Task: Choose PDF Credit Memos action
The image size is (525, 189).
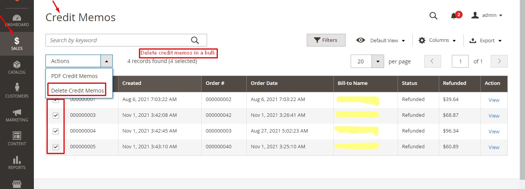Action: (x=74, y=76)
